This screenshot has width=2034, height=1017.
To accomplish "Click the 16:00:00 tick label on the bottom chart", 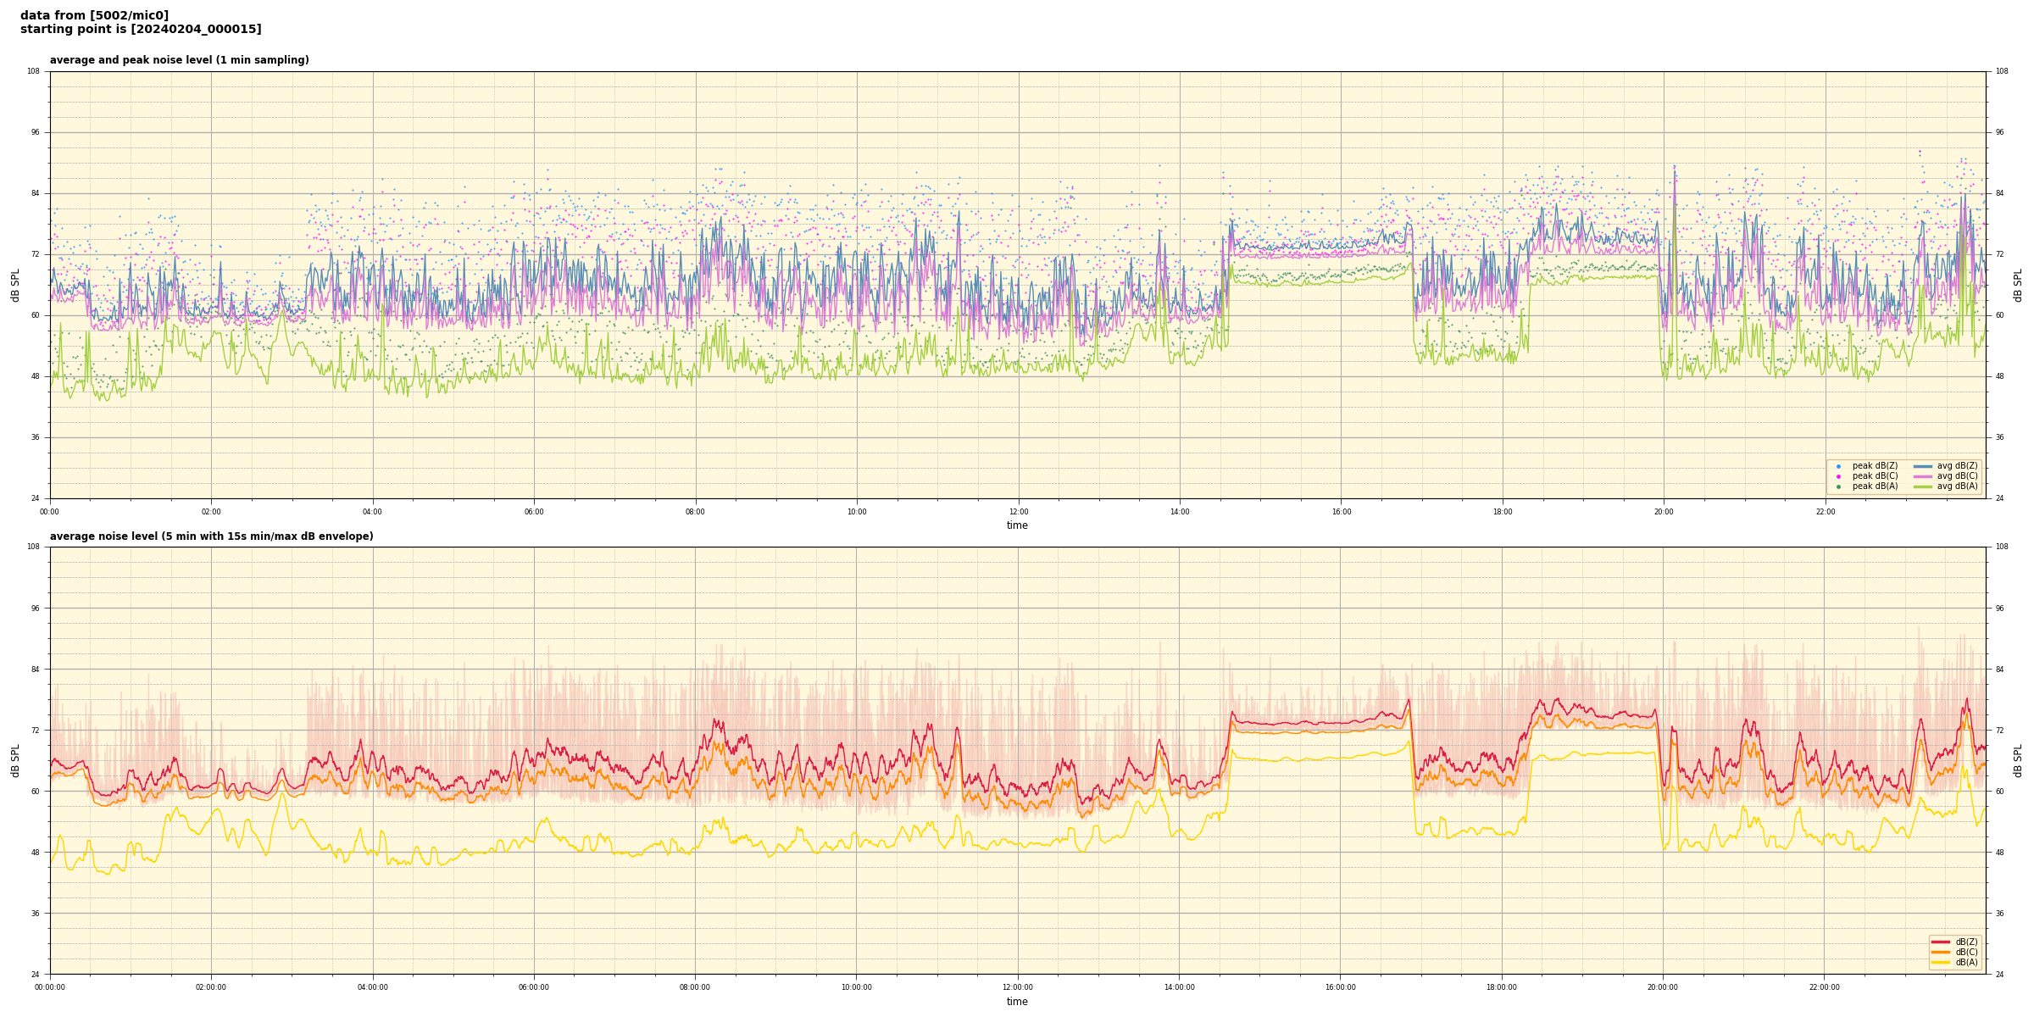I will (1340, 987).
